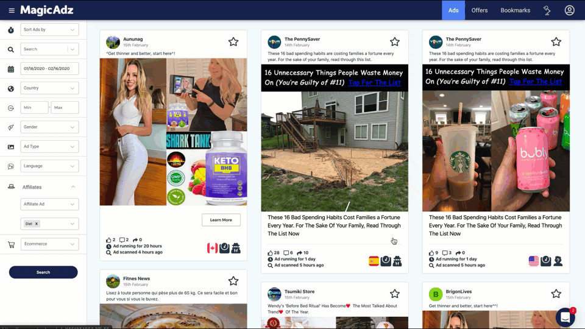Screen dimensions: 585x329
Task: Click the Aununag profile avatar
Action: [x=113, y=42]
